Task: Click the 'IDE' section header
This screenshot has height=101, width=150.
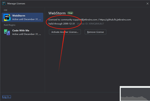Action: [5, 10]
